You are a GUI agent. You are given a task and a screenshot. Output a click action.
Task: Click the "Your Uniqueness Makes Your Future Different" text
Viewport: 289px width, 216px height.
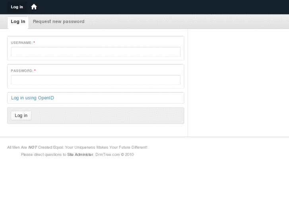106,147
